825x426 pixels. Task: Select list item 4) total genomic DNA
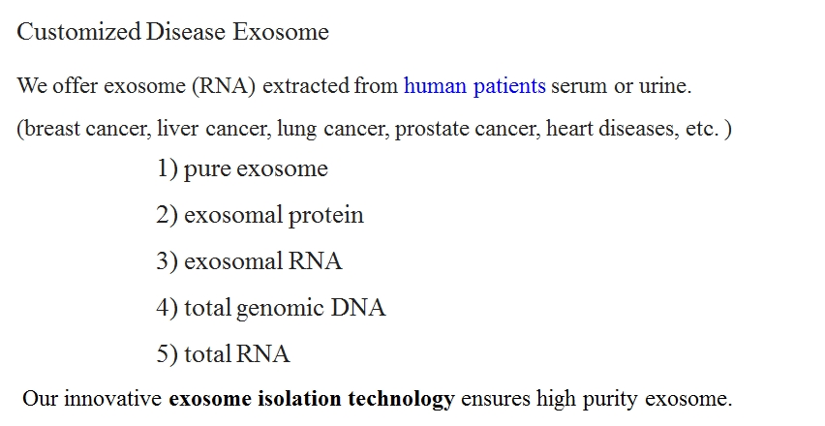point(271,308)
